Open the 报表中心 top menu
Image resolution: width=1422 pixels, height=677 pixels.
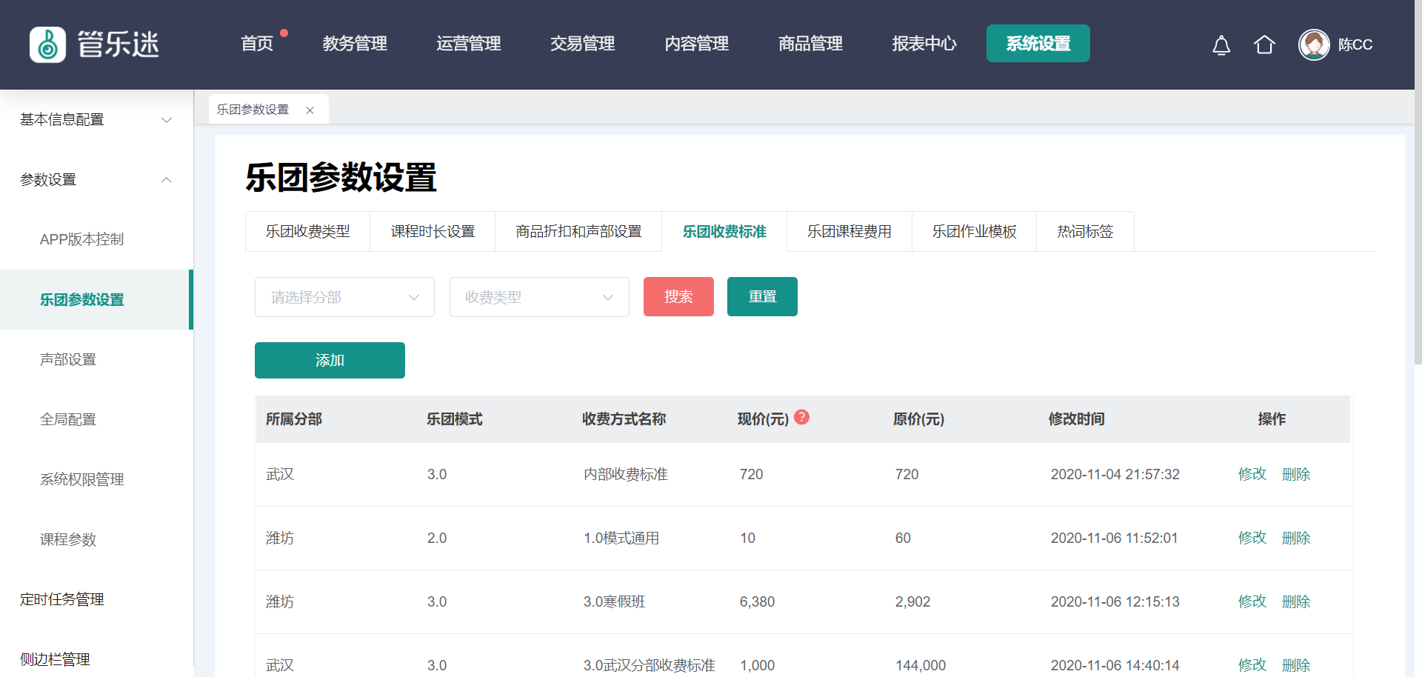[x=924, y=44]
